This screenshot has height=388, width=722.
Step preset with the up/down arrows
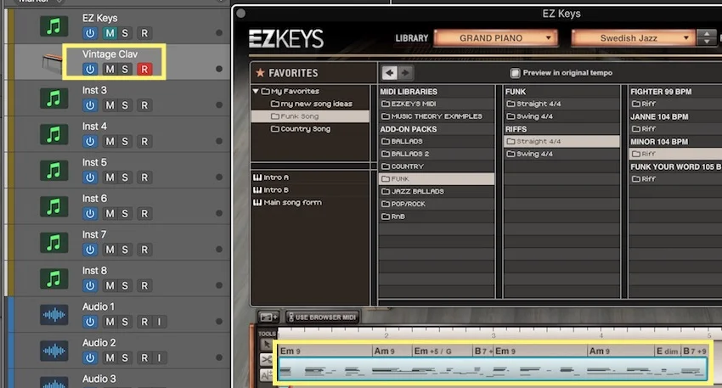[707, 37]
